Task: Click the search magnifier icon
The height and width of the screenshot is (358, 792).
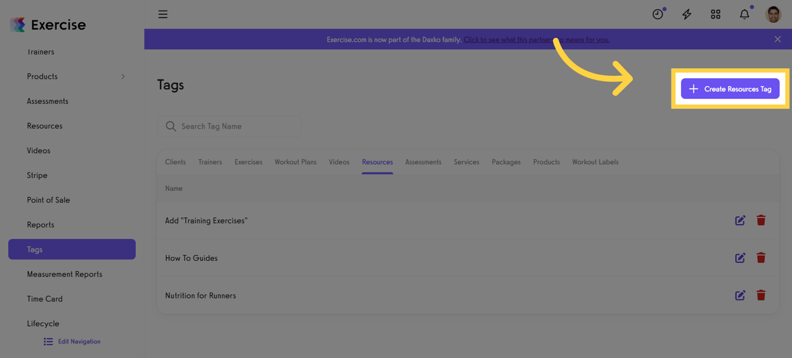Action: tap(170, 126)
